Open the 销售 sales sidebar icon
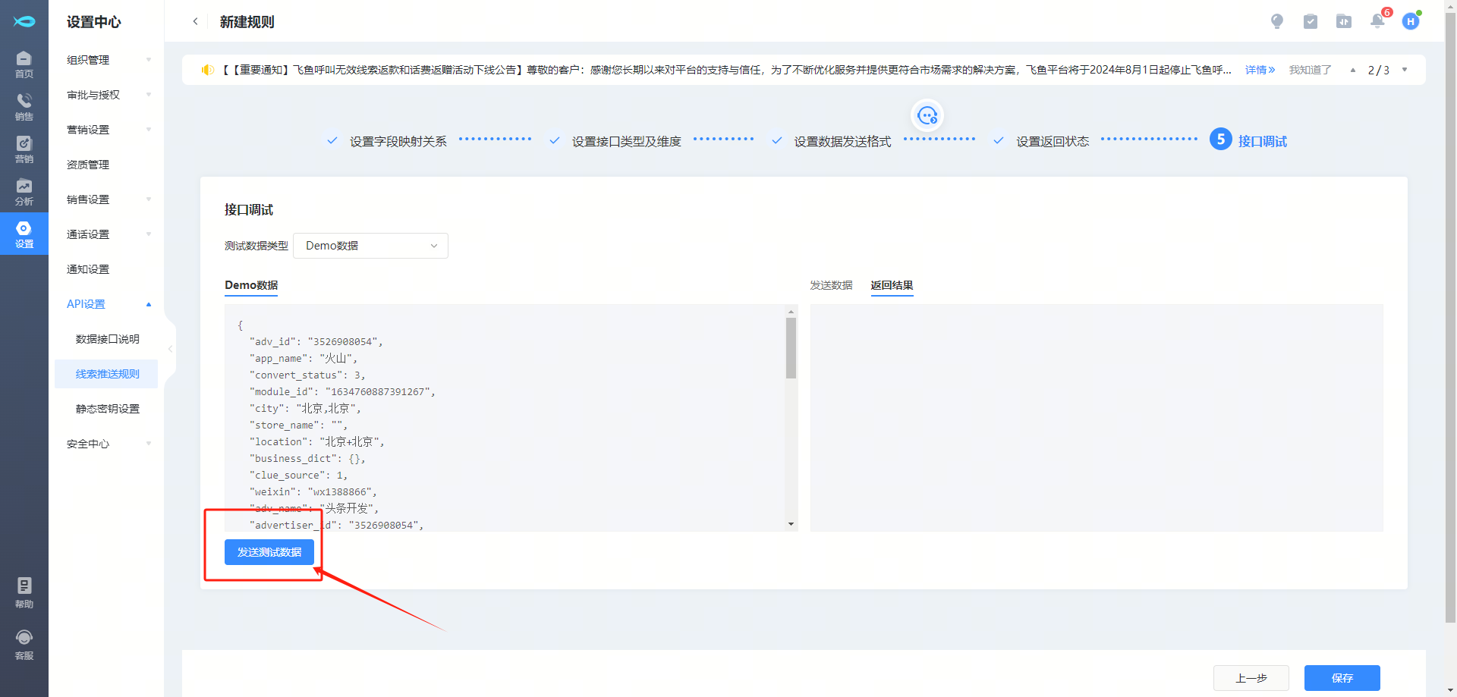 point(24,106)
